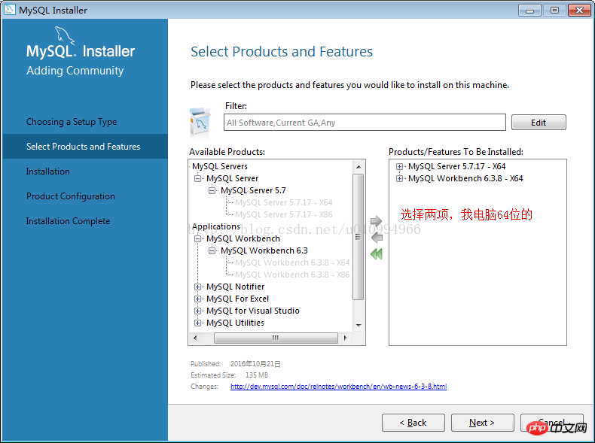Image resolution: width=595 pixels, height=443 pixels.
Task: Expand MySQL Workbench 6.3.8 - X64 features
Action: 399,178
